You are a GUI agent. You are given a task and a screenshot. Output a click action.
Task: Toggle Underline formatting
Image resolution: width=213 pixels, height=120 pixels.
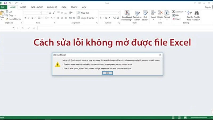pos(32,18)
